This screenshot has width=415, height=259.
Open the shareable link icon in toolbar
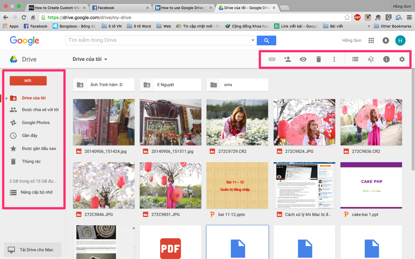click(272, 59)
